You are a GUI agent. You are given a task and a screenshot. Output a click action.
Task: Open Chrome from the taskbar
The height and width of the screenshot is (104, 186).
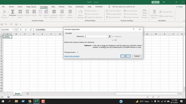pos(30,101)
